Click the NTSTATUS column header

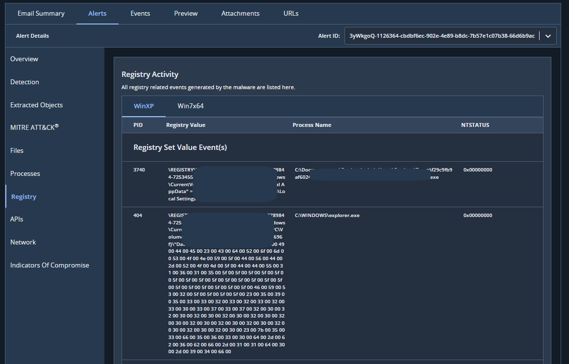[475, 125]
